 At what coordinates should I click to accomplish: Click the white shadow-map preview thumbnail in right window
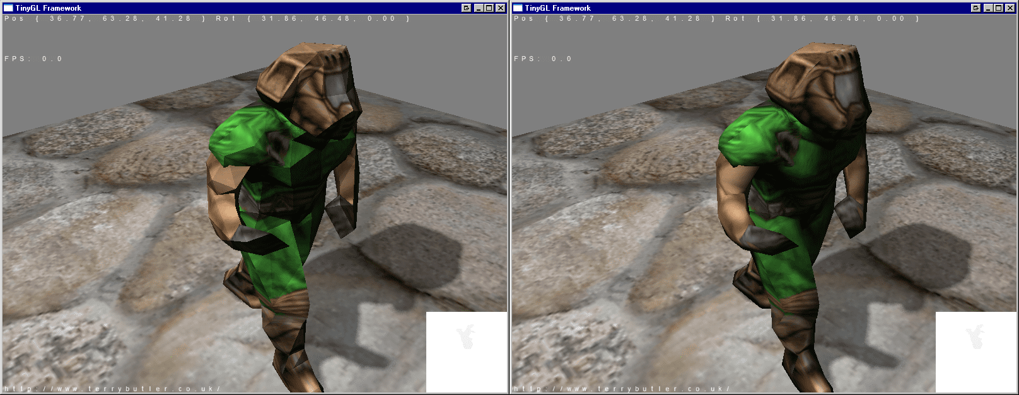[976, 352]
